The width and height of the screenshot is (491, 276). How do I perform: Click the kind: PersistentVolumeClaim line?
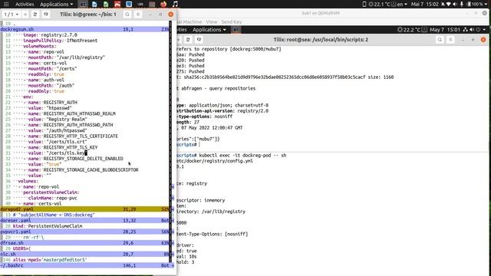click(48, 226)
